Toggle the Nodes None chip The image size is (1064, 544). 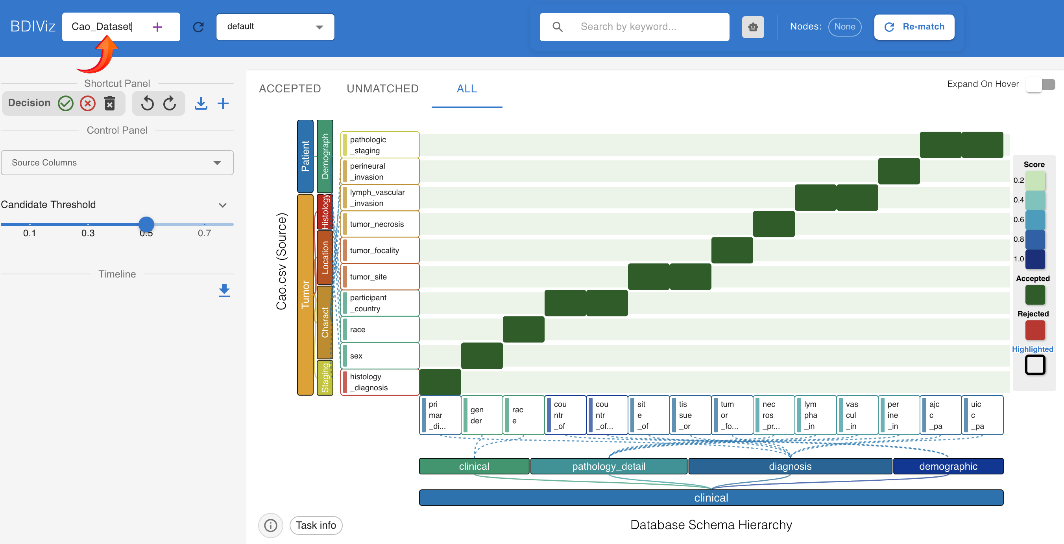tap(844, 27)
